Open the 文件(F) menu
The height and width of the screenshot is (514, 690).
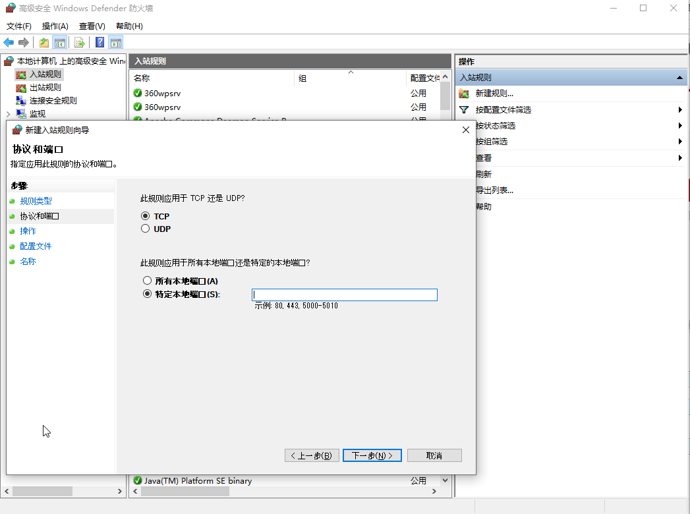tap(19, 26)
